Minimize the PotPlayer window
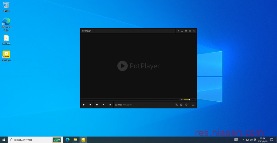This screenshot has height=143, width=277. tap(182, 31)
